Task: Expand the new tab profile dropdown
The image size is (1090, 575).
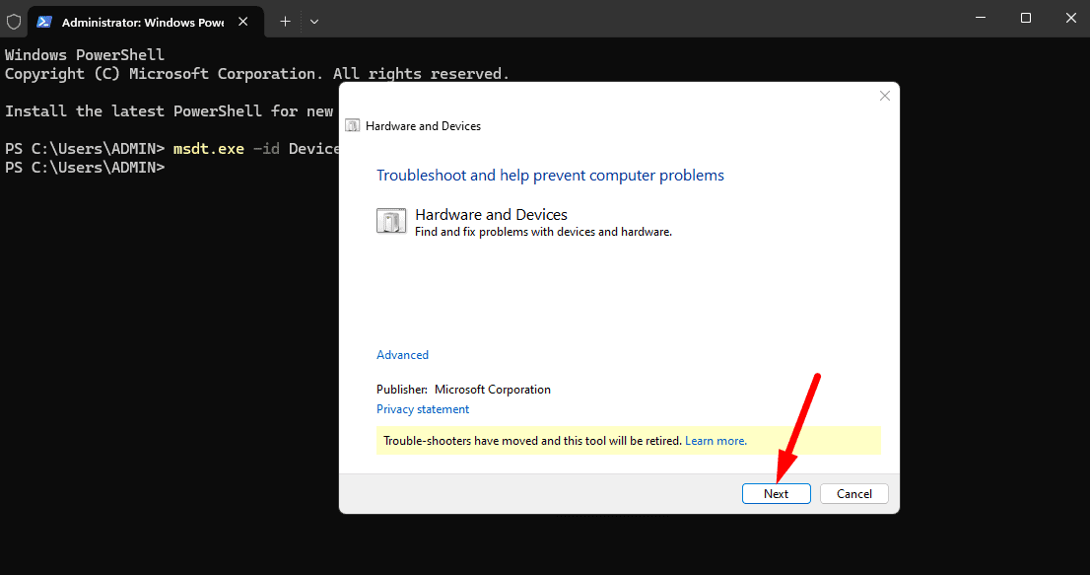Action: tap(314, 22)
